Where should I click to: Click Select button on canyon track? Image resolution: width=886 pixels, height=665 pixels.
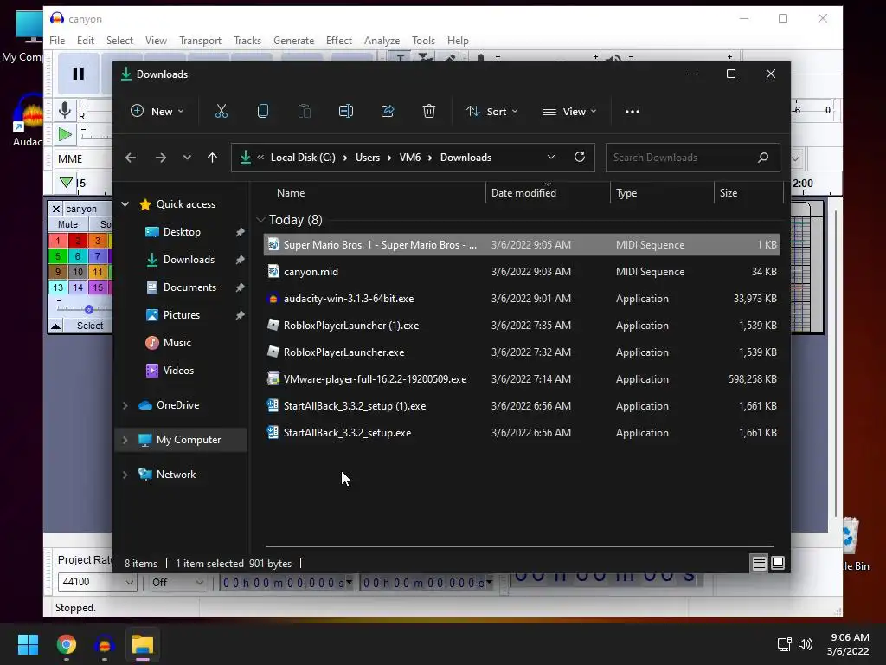pyautogui.click(x=90, y=326)
